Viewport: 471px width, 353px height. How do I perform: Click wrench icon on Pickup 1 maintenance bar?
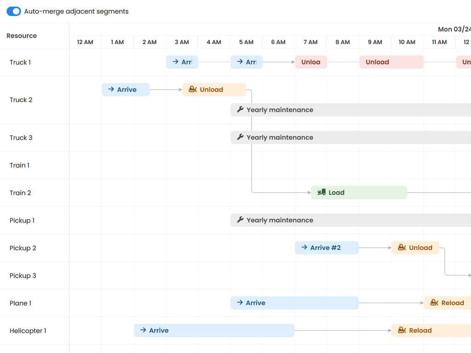click(240, 220)
